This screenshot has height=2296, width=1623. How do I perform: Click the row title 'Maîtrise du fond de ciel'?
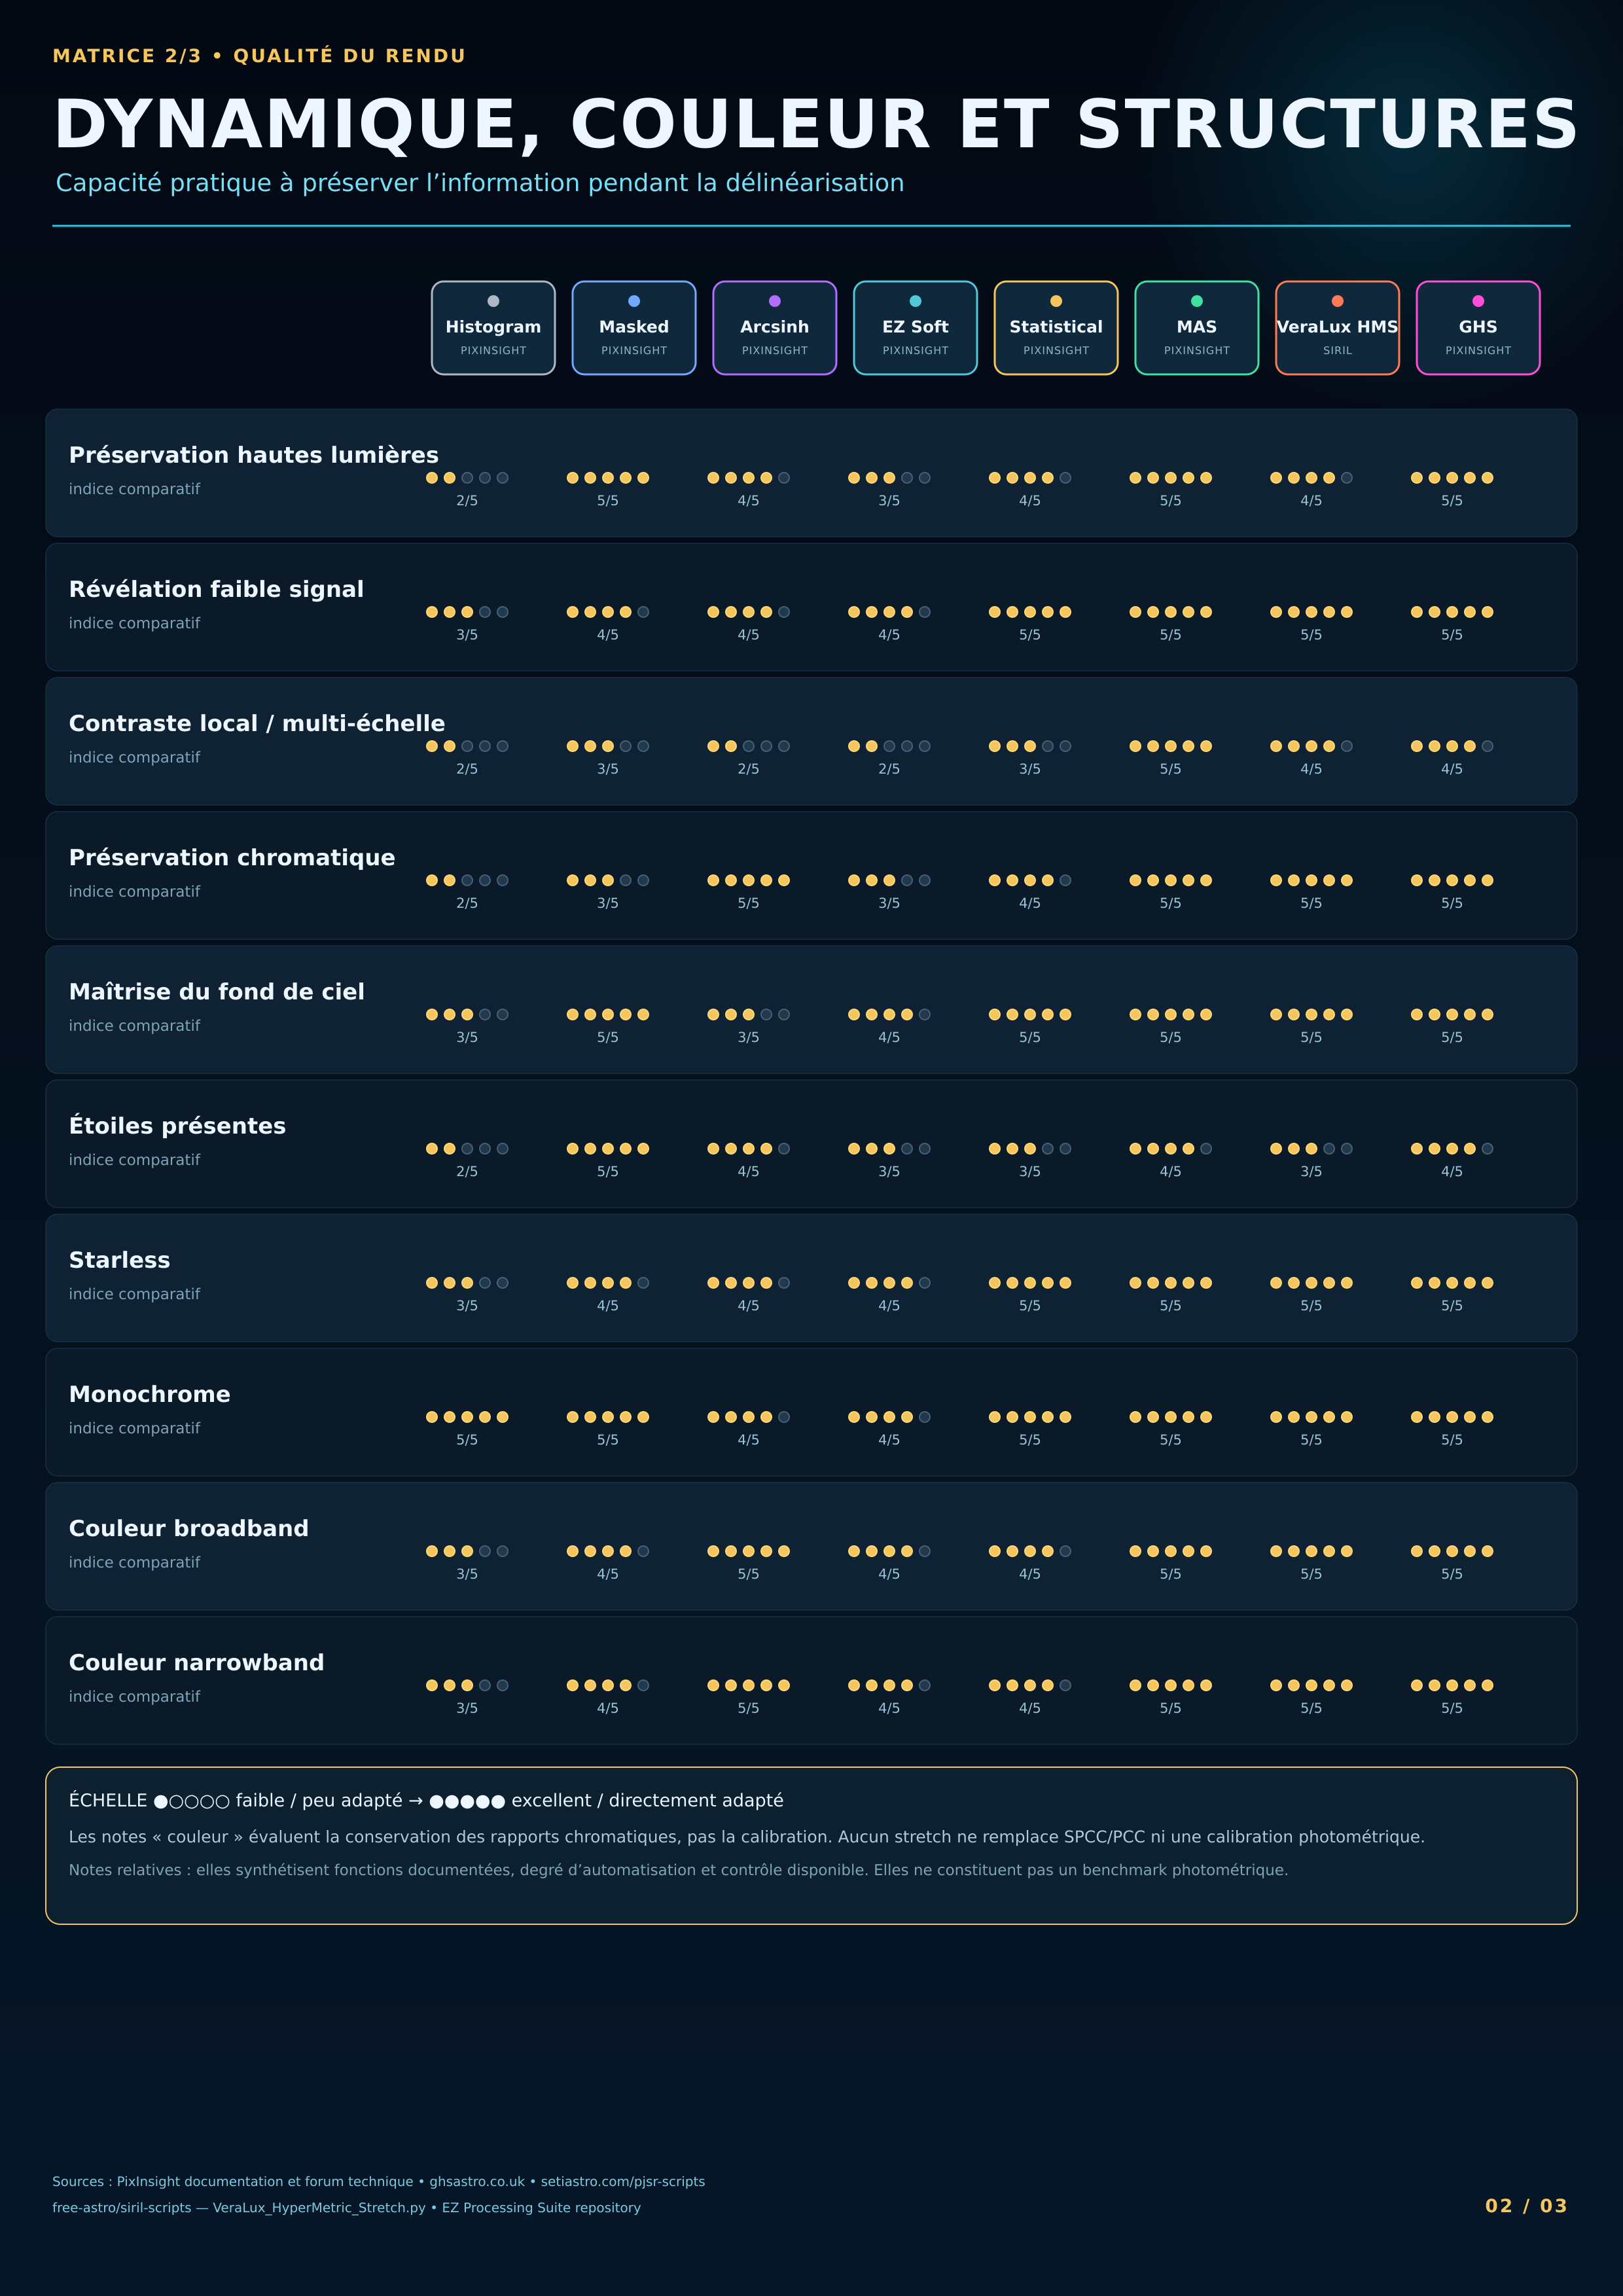[217, 991]
